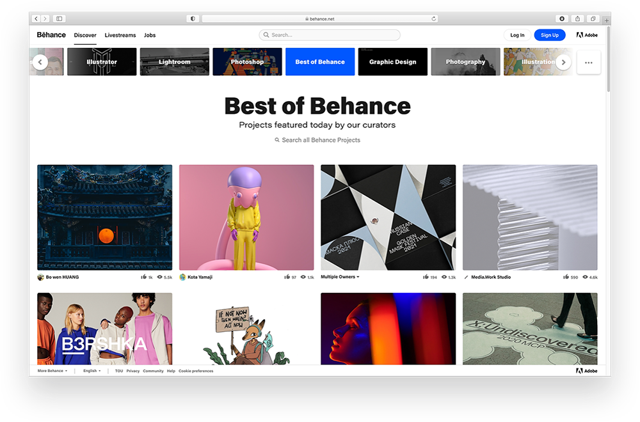The height and width of the screenshot is (422, 640).
Task: Click the appreciation icon on Media.Work Studio project
Action: pyautogui.click(x=566, y=277)
